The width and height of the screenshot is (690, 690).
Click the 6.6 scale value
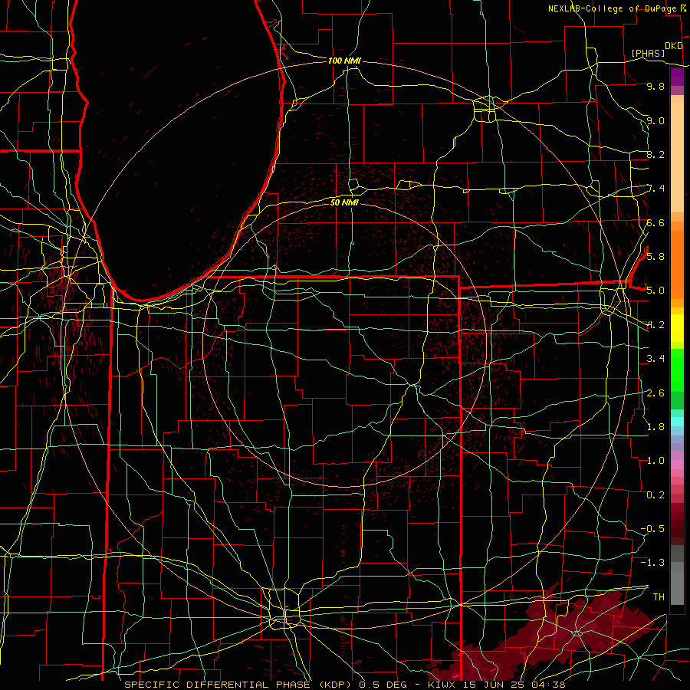coord(655,222)
